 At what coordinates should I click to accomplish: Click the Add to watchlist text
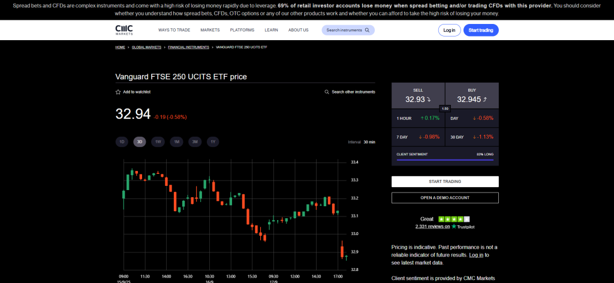[137, 92]
